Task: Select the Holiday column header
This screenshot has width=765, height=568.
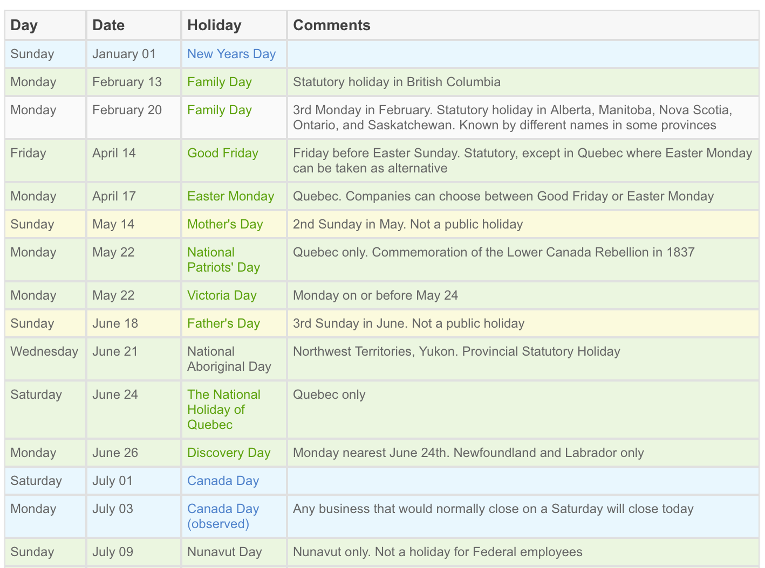Action: tap(214, 25)
